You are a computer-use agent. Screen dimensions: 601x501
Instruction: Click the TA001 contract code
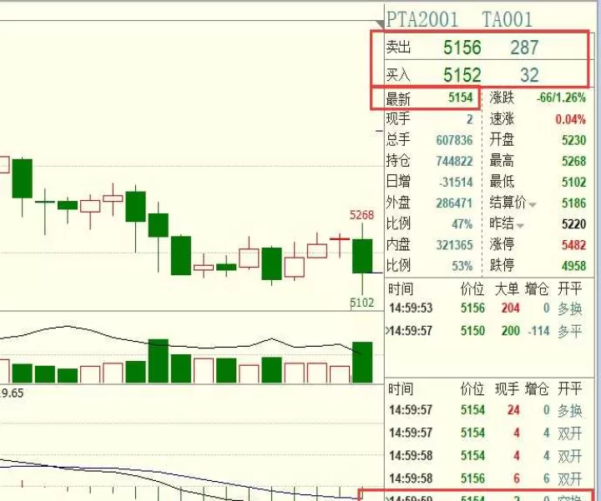(x=508, y=19)
